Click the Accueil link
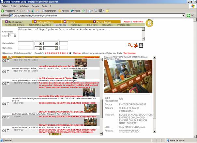Viewport: 197px width, 143px height. (127, 22)
